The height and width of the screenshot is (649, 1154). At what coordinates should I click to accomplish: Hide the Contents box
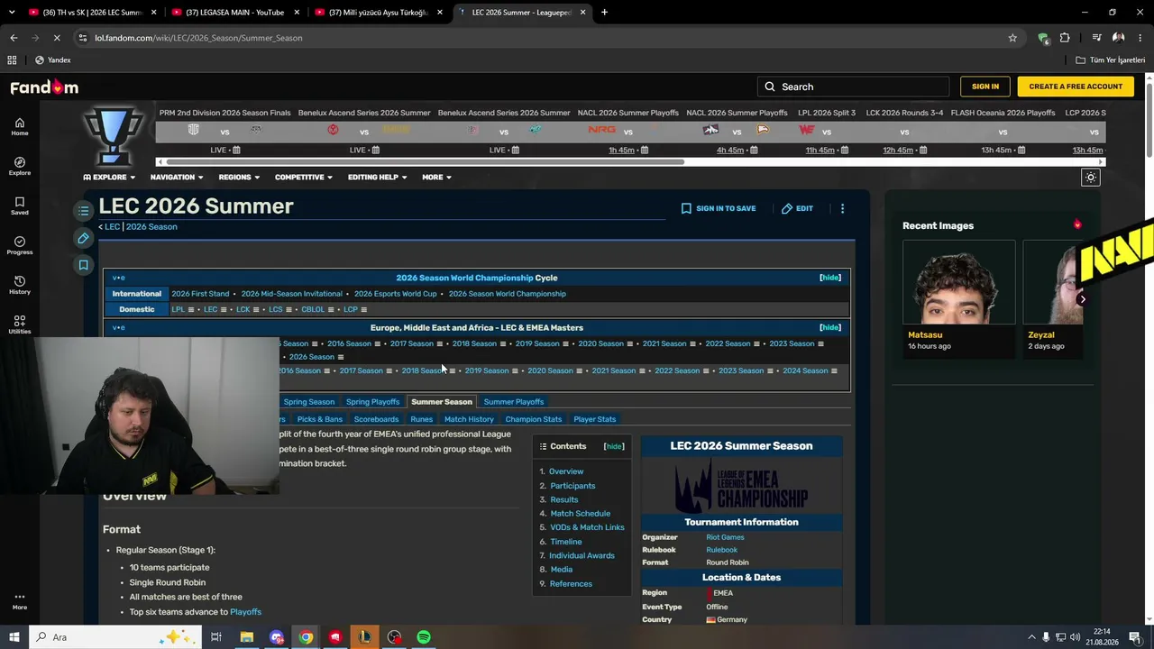pos(614,446)
